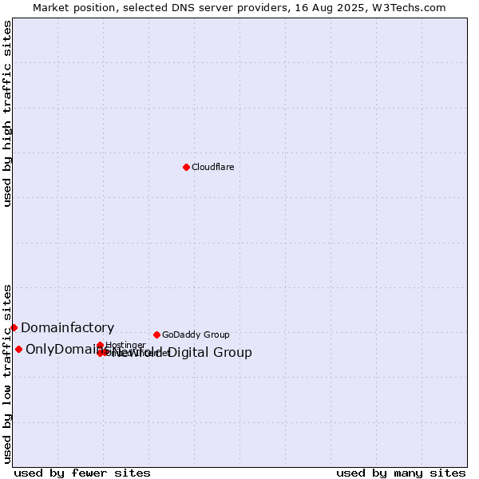The height and width of the screenshot is (479, 479).
Task: Click the Hostinger red data point
Action: tap(101, 345)
